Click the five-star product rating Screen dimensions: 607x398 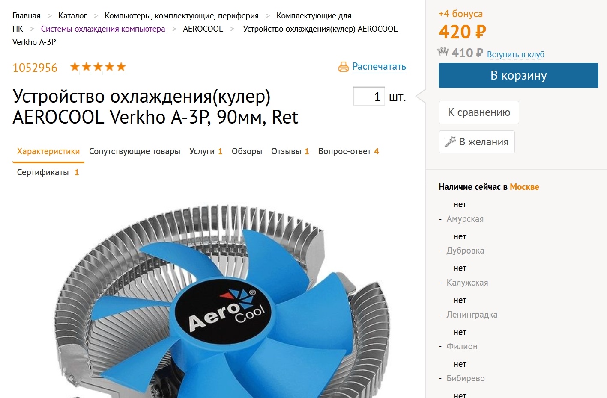pos(98,67)
